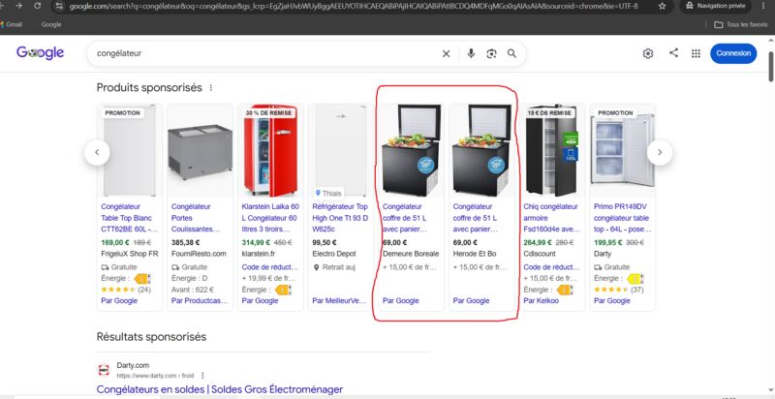Click the browser forward arrow
The image size is (775, 399).
[18, 6]
